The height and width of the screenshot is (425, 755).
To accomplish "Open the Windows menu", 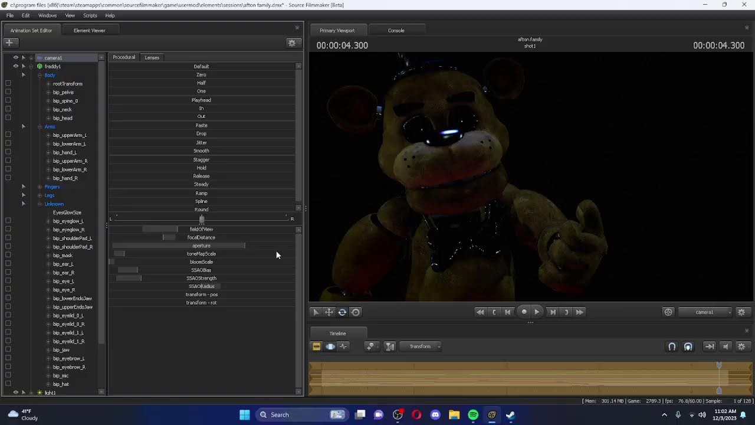I will (x=47, y=15).
